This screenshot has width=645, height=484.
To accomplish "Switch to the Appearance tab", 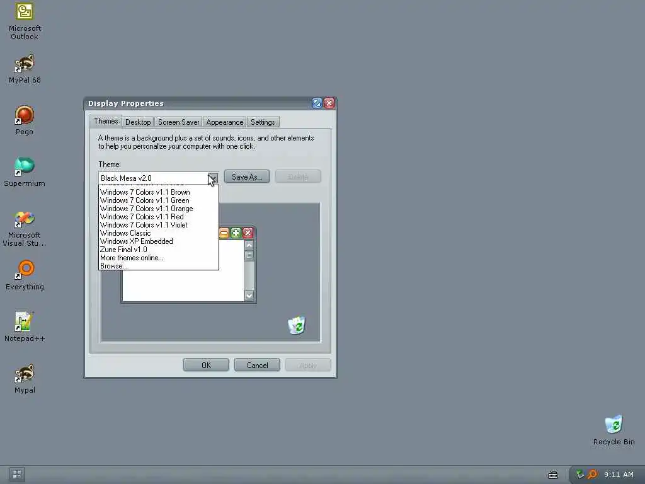I will (x=225, y=122).
